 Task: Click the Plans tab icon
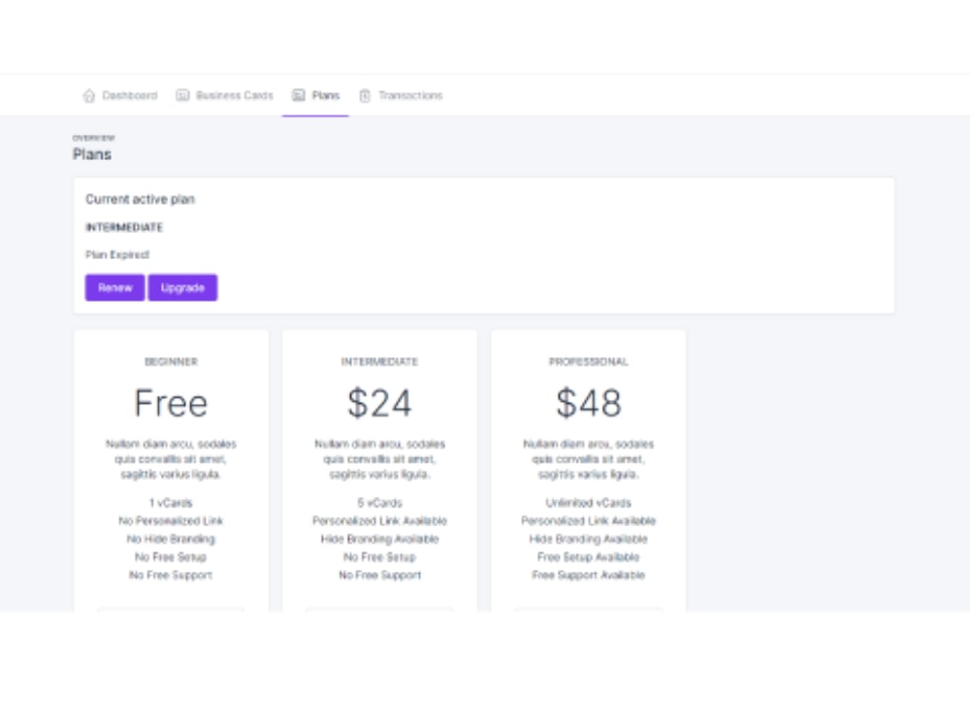click(299, 95)
